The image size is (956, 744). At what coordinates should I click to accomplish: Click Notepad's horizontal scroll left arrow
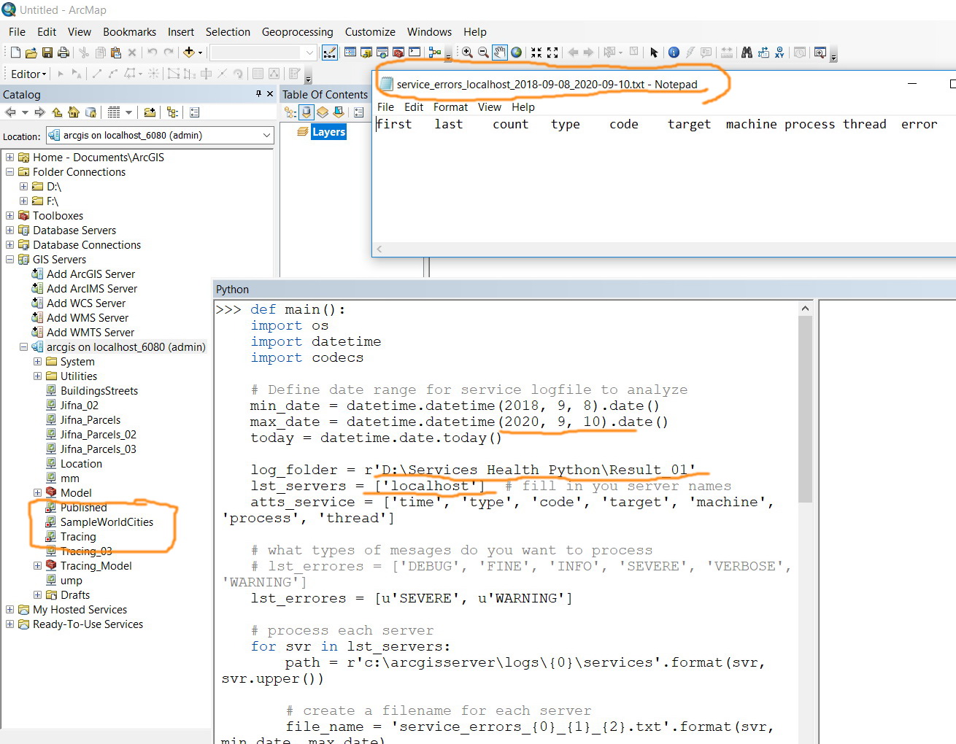(379, 249)
